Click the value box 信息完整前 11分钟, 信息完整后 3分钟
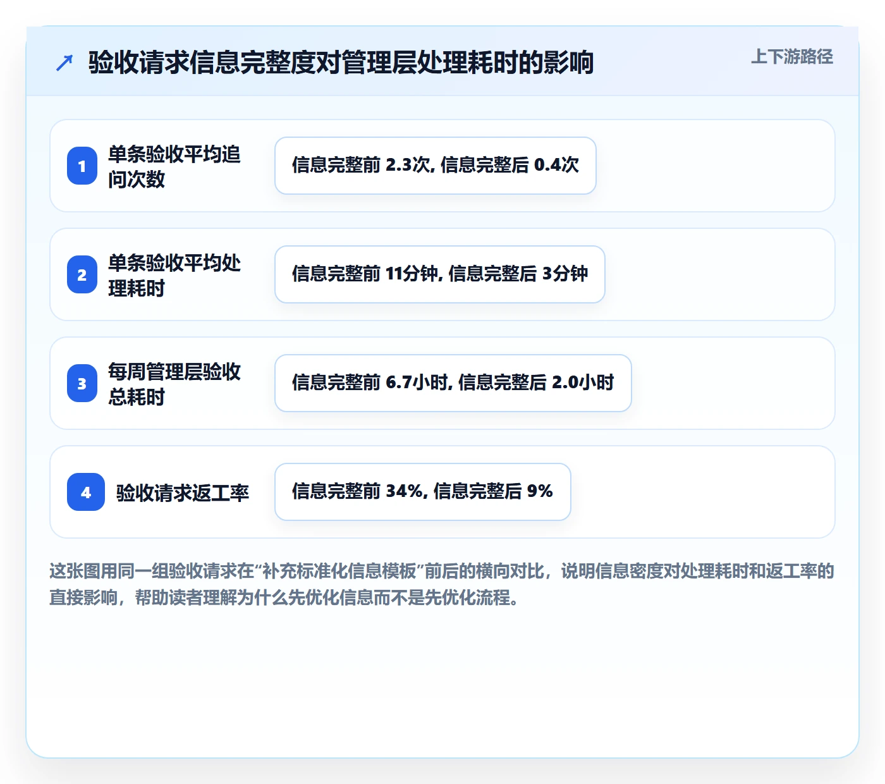 440,274
